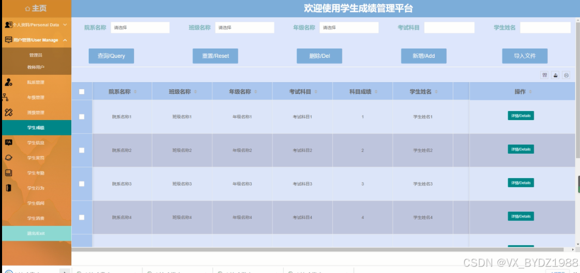The height and width of the screenshot is (273, 580).
Task: Click the 导入文件 import button
Action: pos(525,56)
